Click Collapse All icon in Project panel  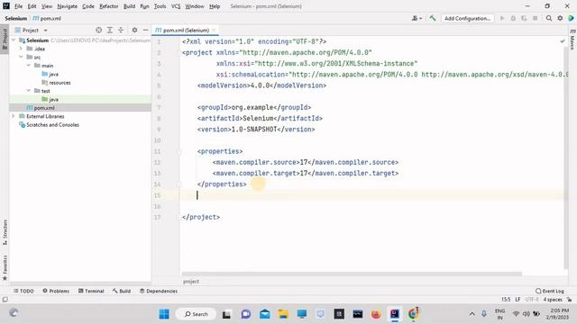click(x=121, y=30)
